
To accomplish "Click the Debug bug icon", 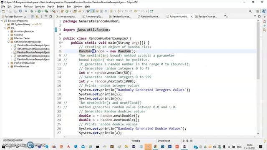I will 32,11.
